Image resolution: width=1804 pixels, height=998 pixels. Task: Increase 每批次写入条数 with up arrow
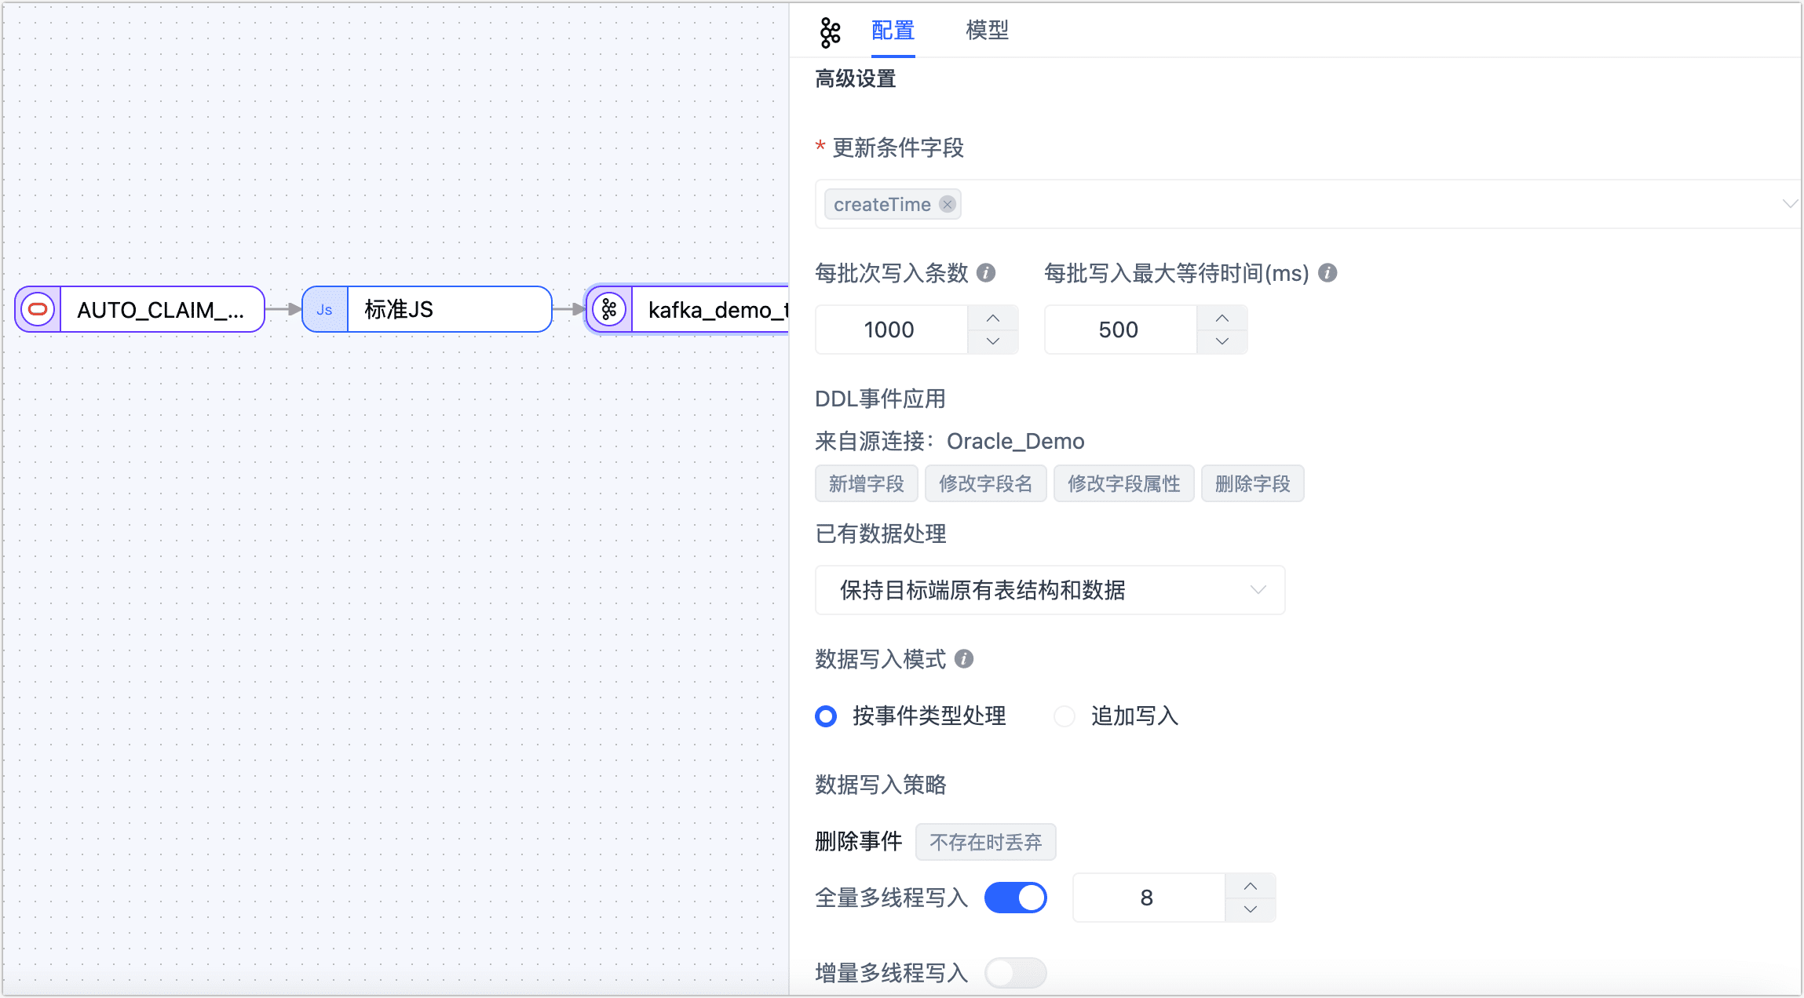click(993, 318)
